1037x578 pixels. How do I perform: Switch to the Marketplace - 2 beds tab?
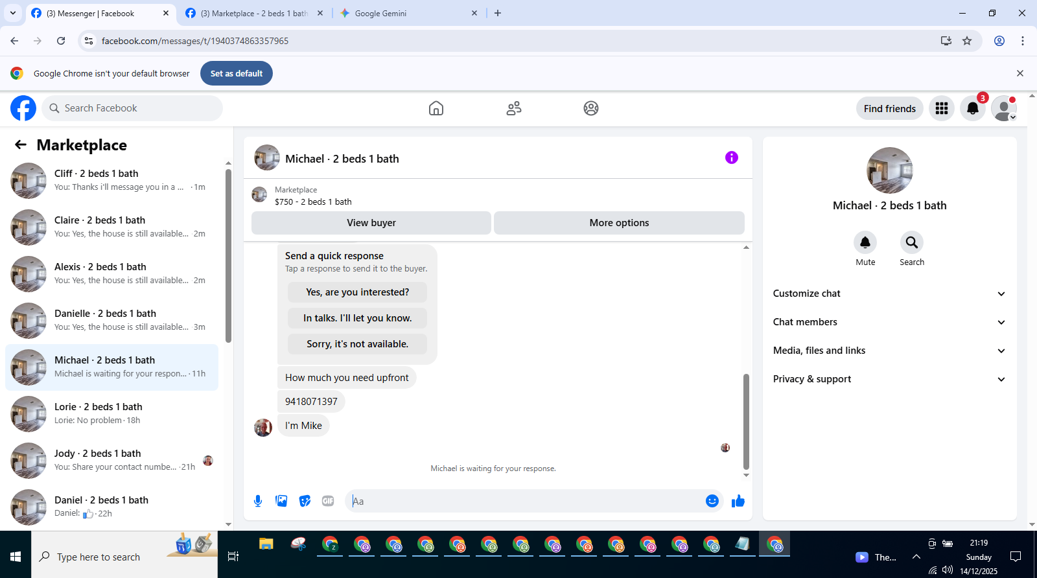point(253,13)
